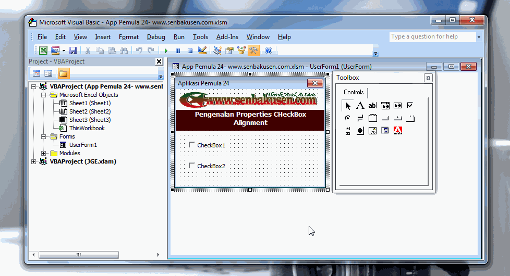
Task: Click View Code icon in Project panel
Action: (x=37, y=73)
